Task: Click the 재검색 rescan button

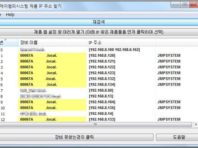Action: 99,22
